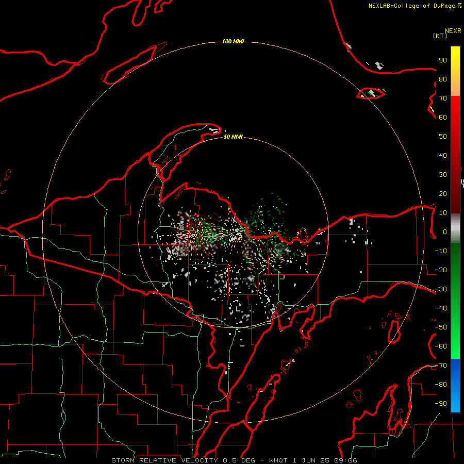Pick the green band of the color scale

click(455, 301)
